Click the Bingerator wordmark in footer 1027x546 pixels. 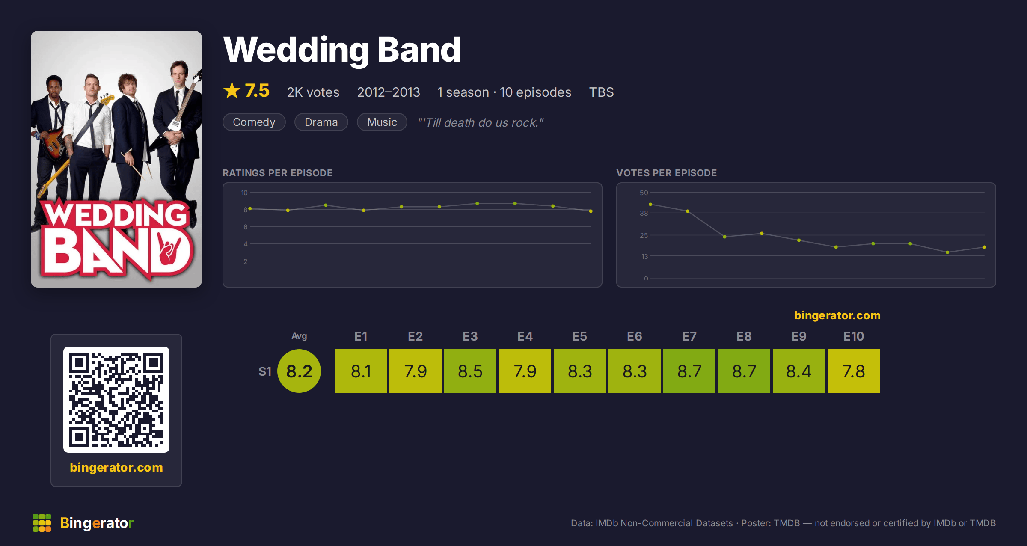(97, 523)
